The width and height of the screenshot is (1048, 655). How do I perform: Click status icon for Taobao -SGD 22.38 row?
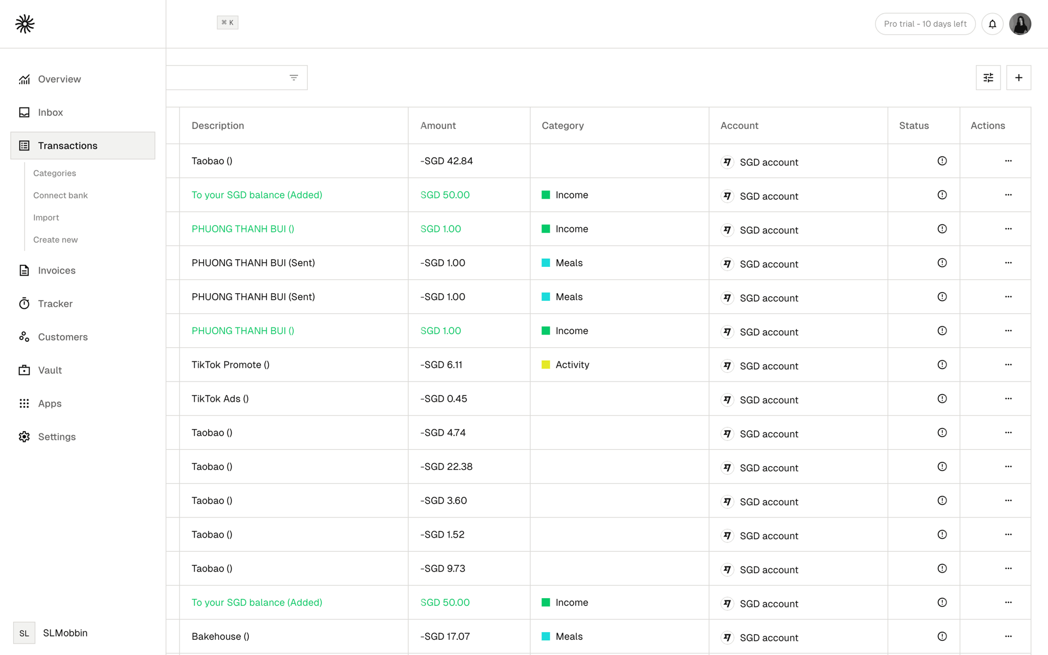tap(942, 467)
